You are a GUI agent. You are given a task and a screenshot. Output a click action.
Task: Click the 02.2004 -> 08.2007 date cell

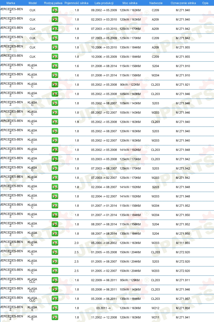point(104,187)
